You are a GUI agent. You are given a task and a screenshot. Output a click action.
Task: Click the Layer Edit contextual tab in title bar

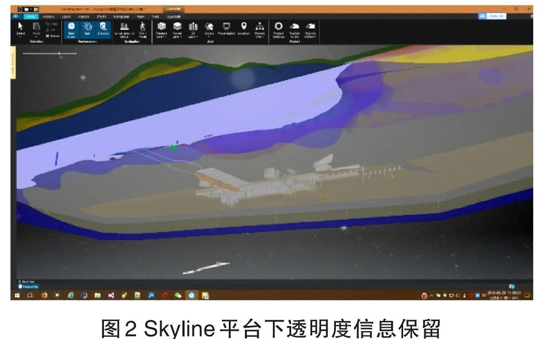(174, 9)
